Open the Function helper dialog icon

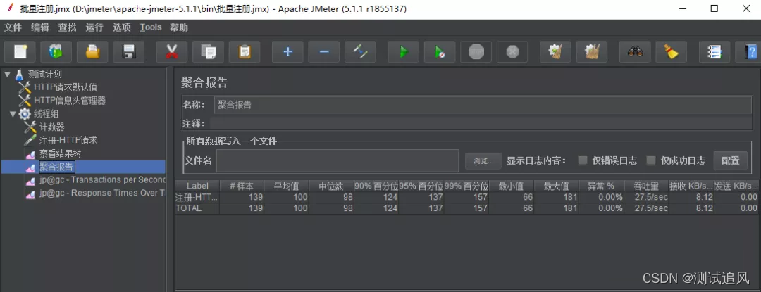[714, 52]
